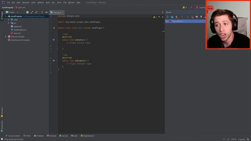The height and width of the screenshot is (141, 251).
Task: Click tool window quick-access icon in status bar
Action: pos(2,139)
